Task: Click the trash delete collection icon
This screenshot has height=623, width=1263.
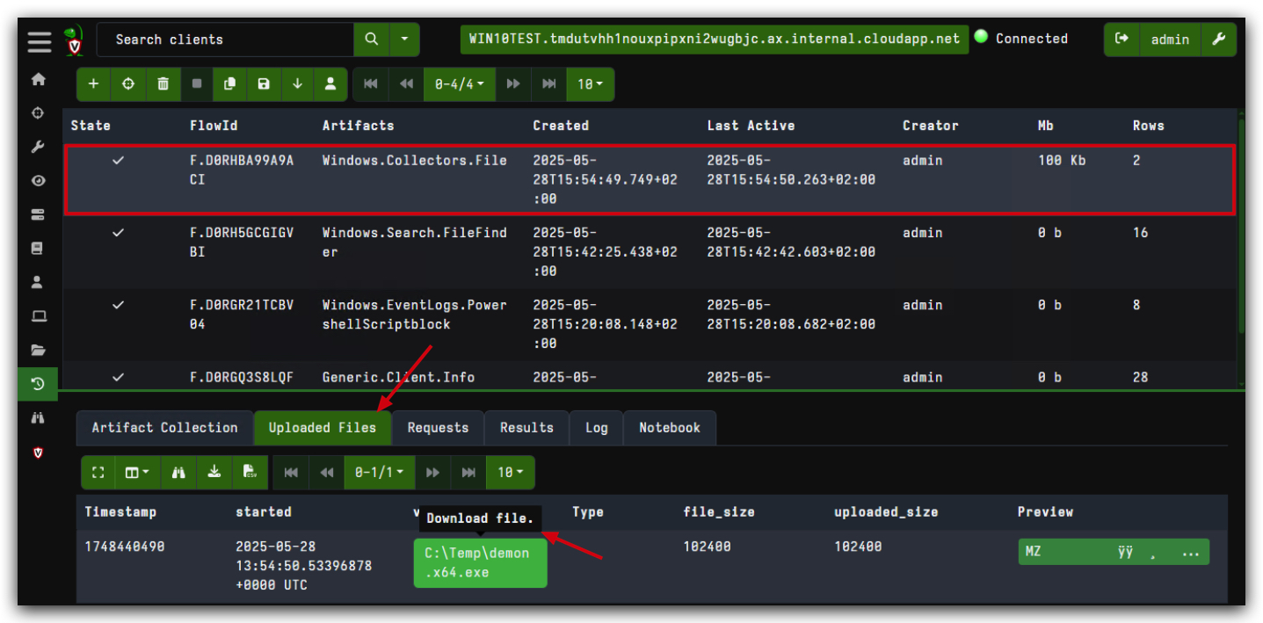Action: click(x=163, y=84)
